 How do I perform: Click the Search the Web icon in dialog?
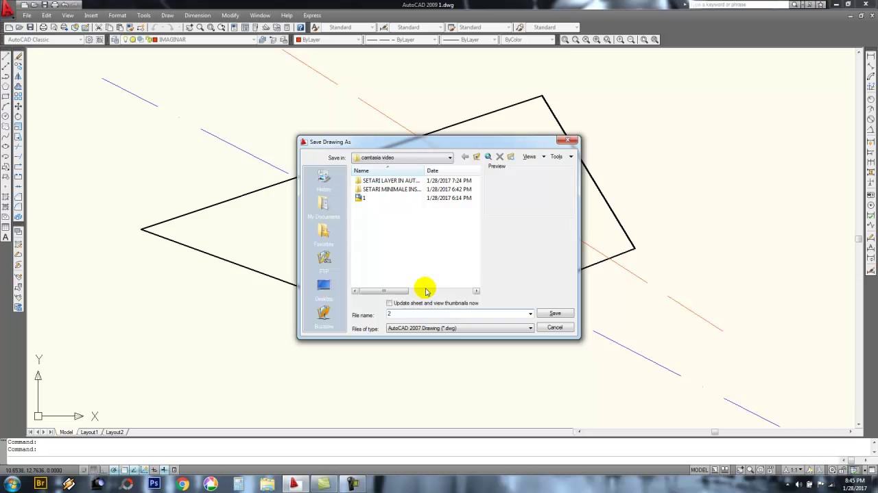click(x=488, y=157)
